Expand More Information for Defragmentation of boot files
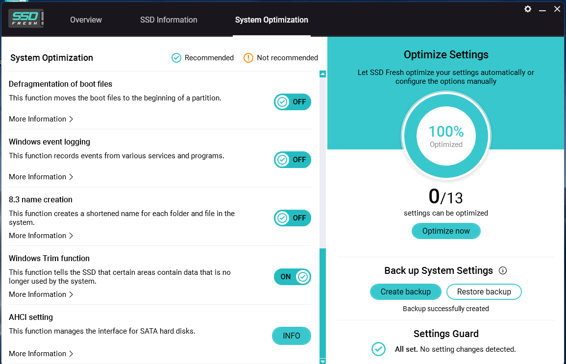 coord(41,119)
